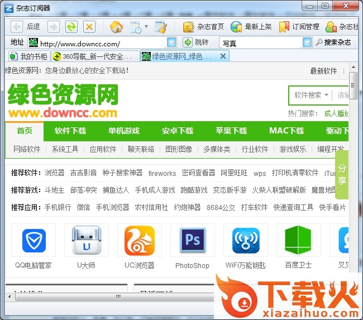Click the Back arrow icon
Viewport: 363px width, 320px height.
(x=17, y=27)
